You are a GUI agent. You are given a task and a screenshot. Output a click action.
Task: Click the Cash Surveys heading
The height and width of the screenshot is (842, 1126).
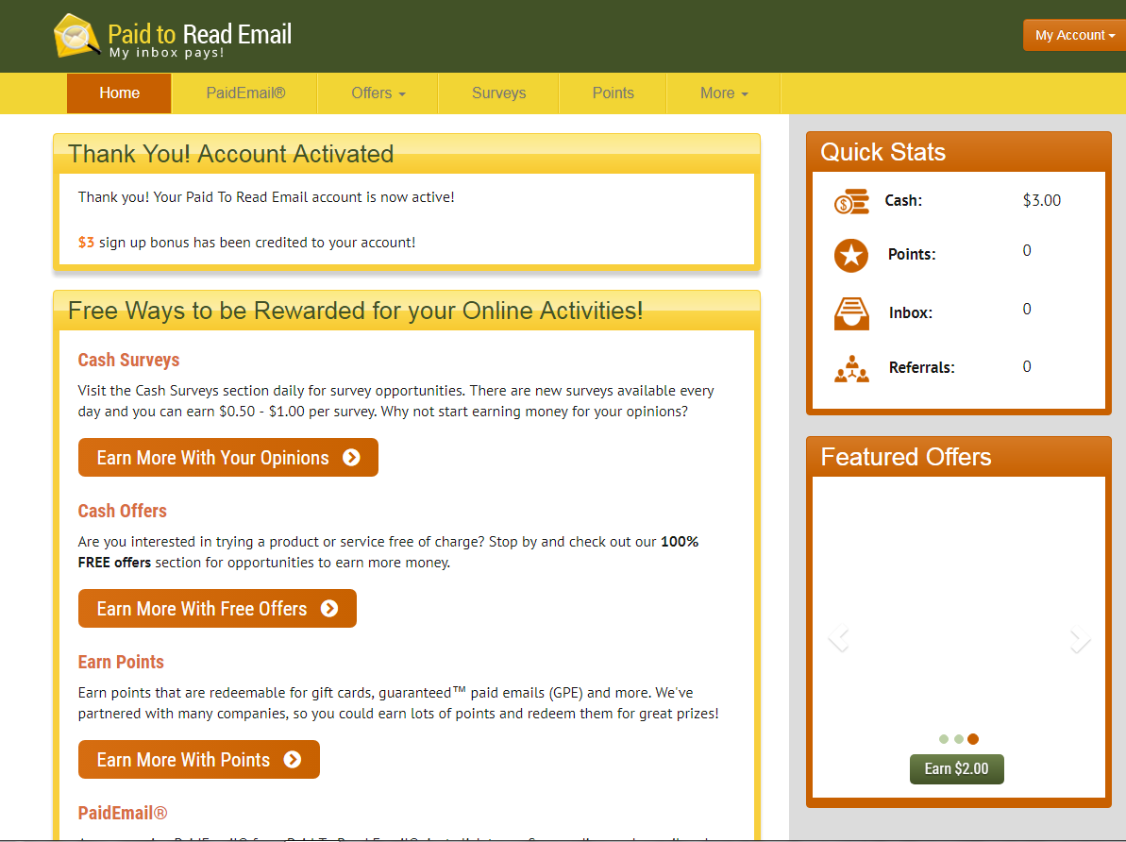pyautogui.click(x=128, y=360)
